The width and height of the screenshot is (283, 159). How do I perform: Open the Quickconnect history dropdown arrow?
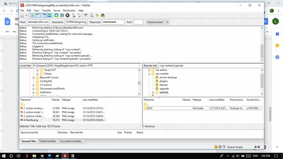click(x=167, y=22)
